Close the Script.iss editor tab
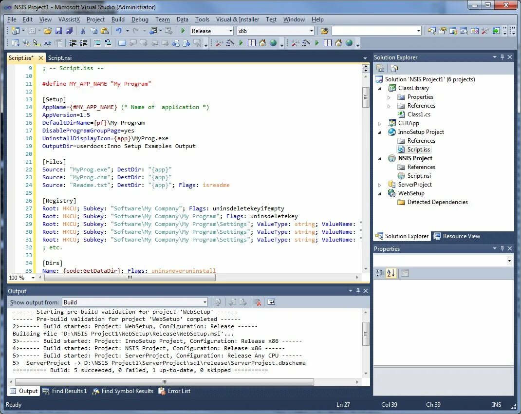 [40, 58]
